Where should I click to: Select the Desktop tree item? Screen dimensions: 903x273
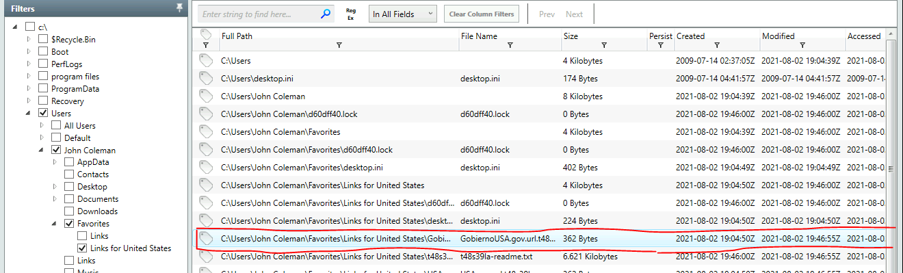click(x=92, y=187)
